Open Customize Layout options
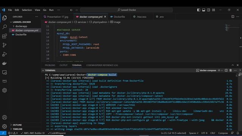 (213, 10)
